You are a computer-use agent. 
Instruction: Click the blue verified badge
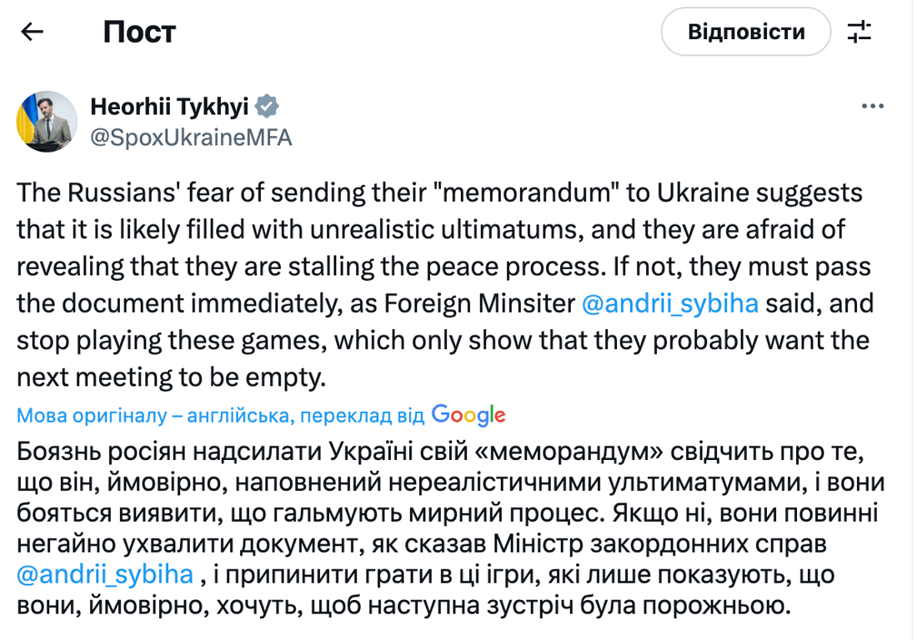tap(267, 107)
